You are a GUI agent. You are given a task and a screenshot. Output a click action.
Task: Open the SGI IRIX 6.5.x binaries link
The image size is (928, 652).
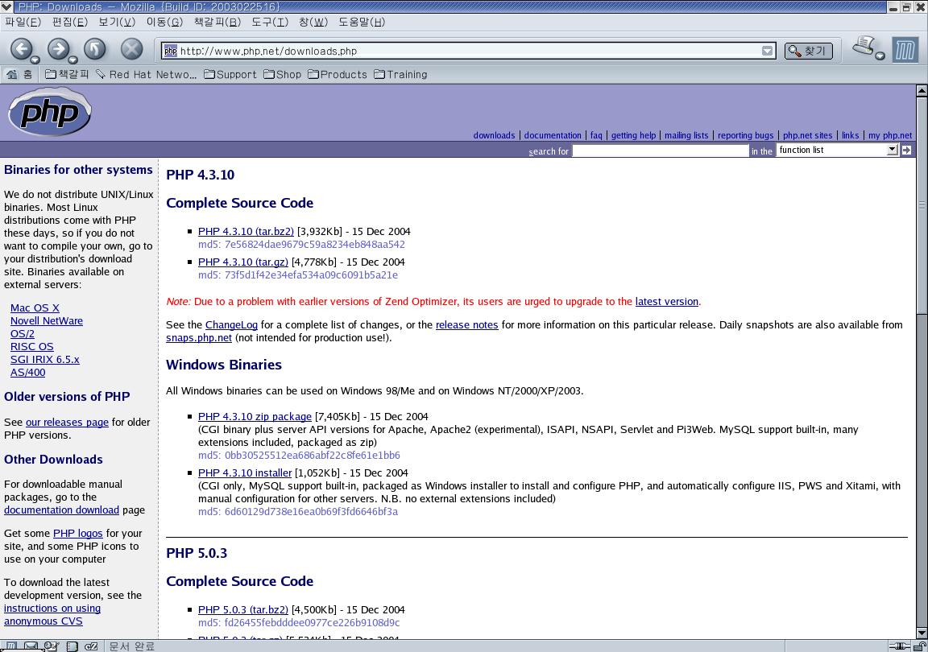45,359
